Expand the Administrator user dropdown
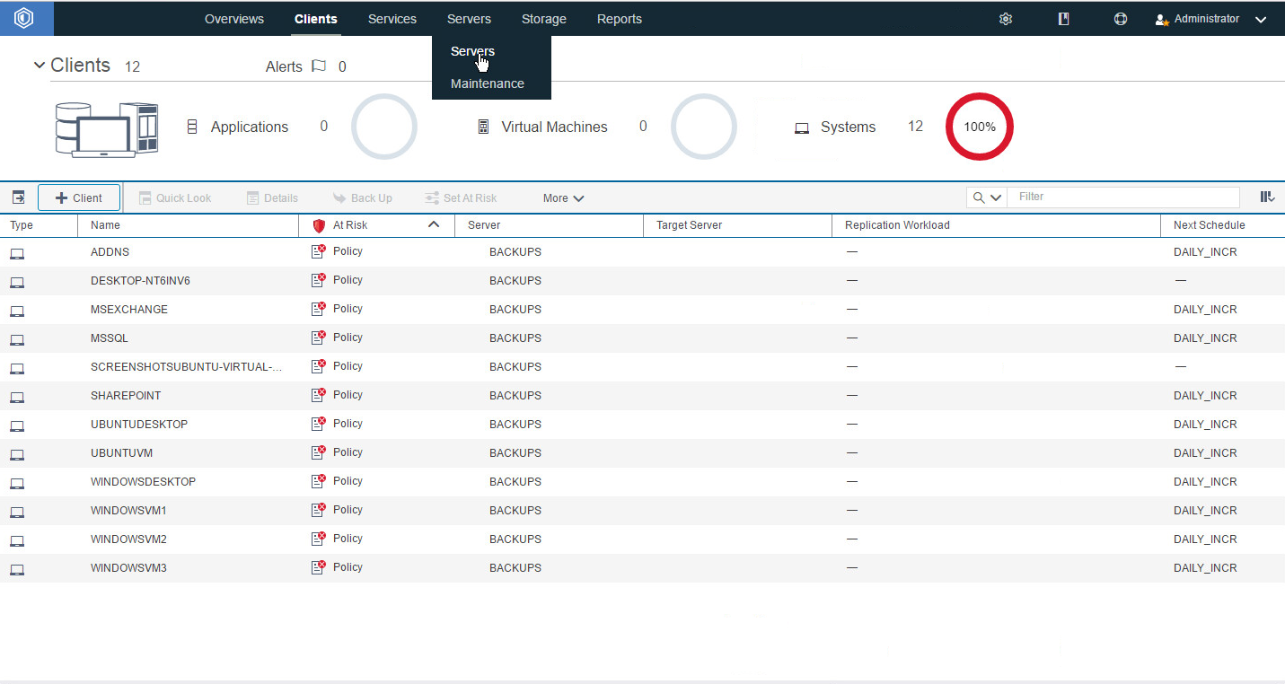1285x684 pixels. point(1261,20)
